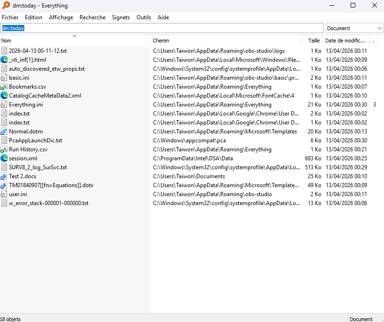The height and width of the screenshot is (322, 384).
Task: Click the Word icon next to Test 2.docx
Action: [x=5, y=176]
